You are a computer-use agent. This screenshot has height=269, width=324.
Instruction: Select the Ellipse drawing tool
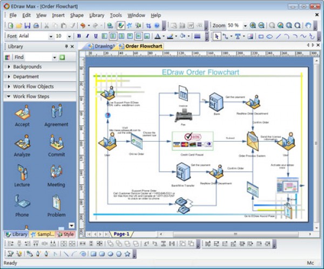click(x=269, y=37)
